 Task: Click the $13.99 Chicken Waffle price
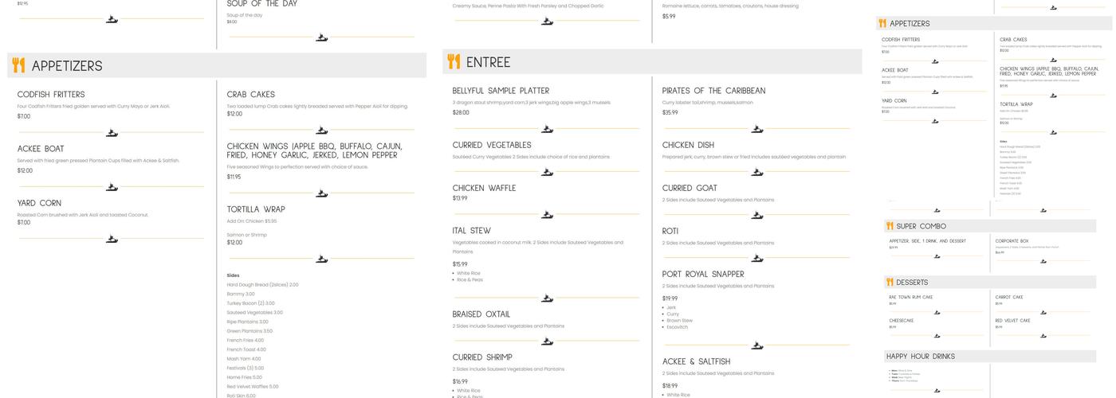pos(460,198)
